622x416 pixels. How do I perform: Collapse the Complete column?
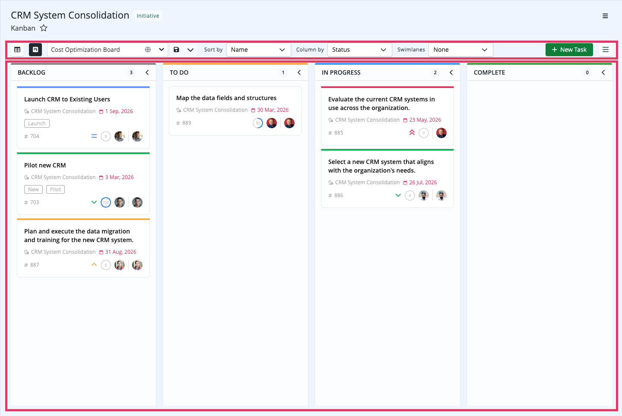point(603,72)
